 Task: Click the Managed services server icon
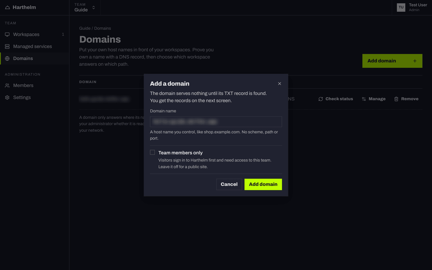(7, 46)
